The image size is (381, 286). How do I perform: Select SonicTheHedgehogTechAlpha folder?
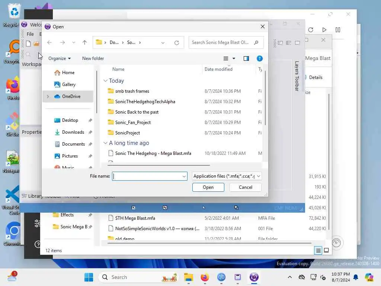point(145,102)
